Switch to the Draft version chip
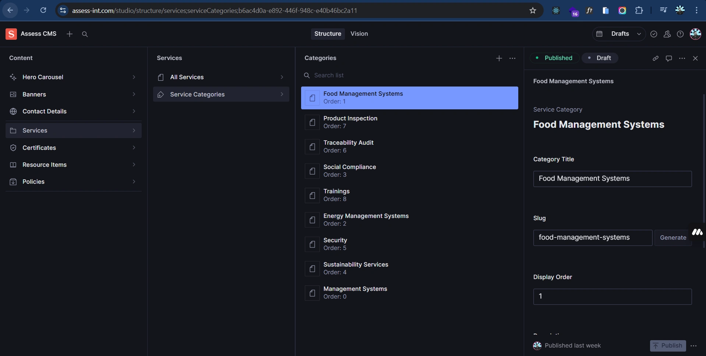This screenshot has height=356, width=706. (600, 58)
